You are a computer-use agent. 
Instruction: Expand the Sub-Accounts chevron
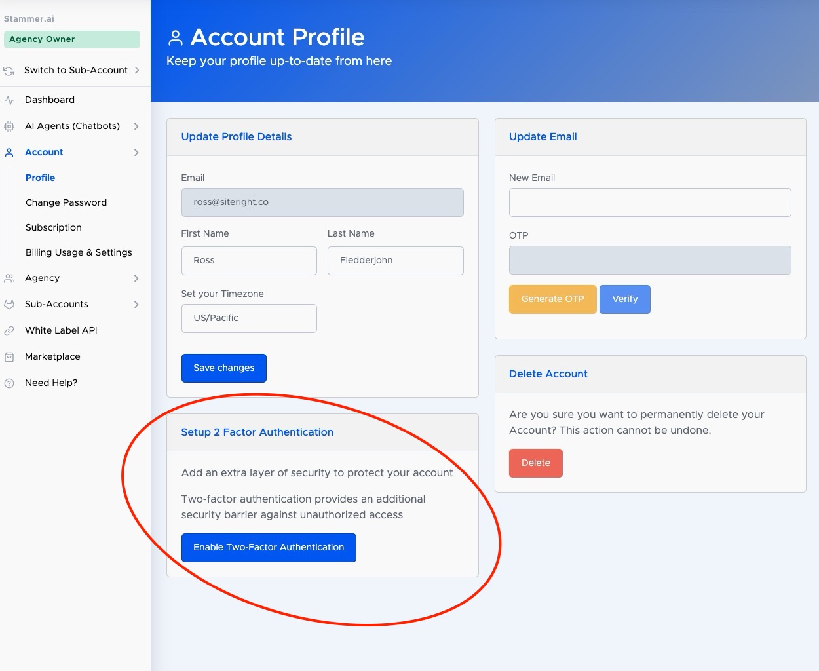[x=136, y=305]
